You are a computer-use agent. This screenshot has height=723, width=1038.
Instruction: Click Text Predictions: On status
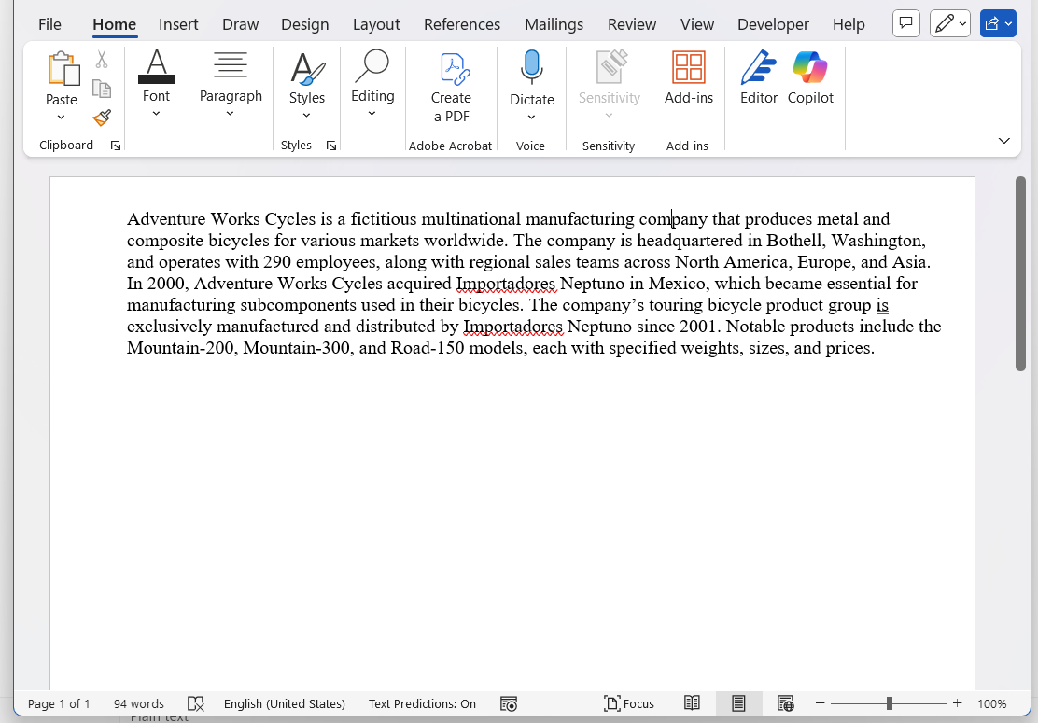422,703
